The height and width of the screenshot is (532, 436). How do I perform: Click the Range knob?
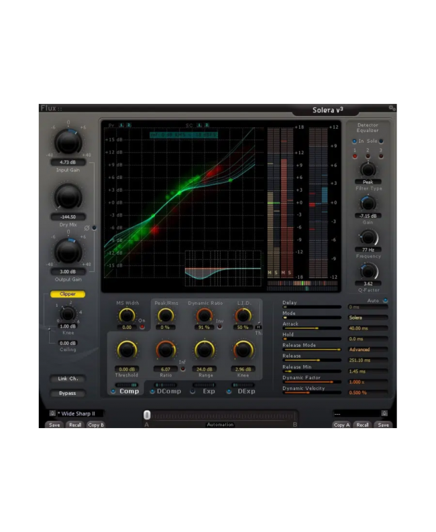tap(205, 350)
